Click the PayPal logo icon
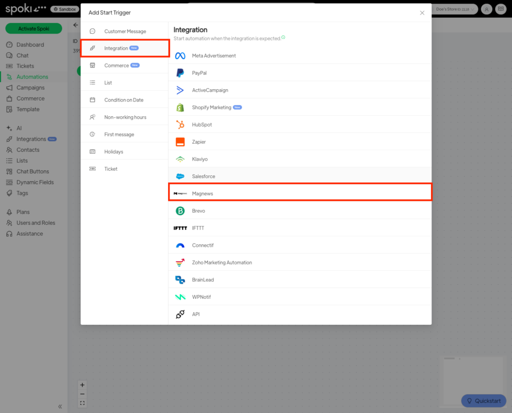 click(180, 73)
